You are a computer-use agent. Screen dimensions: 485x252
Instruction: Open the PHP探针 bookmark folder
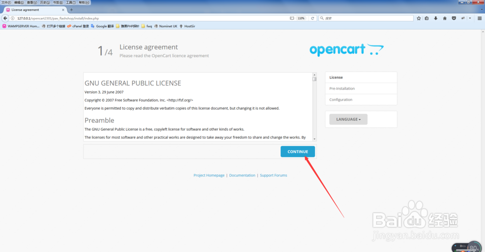pos(128,26)
